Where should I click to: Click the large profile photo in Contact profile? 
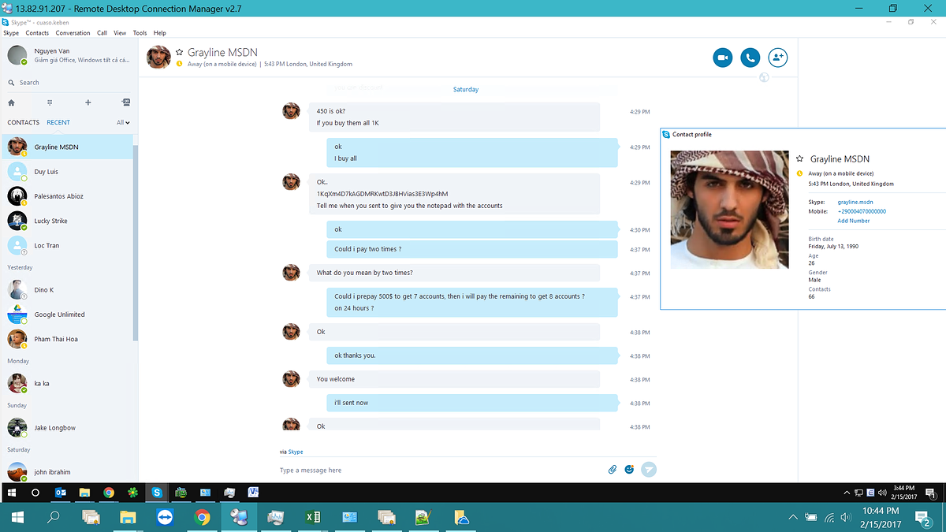click(x=729, y=210)
